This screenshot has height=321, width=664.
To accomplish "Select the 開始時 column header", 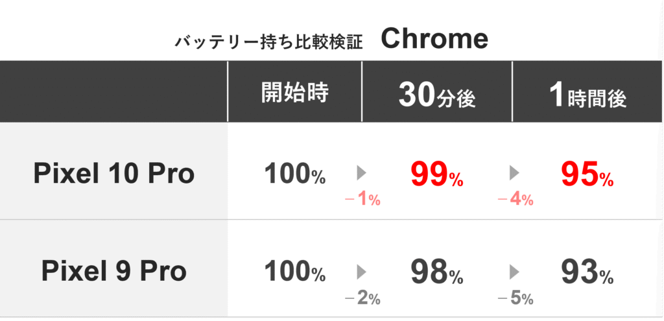I will 295,93.
